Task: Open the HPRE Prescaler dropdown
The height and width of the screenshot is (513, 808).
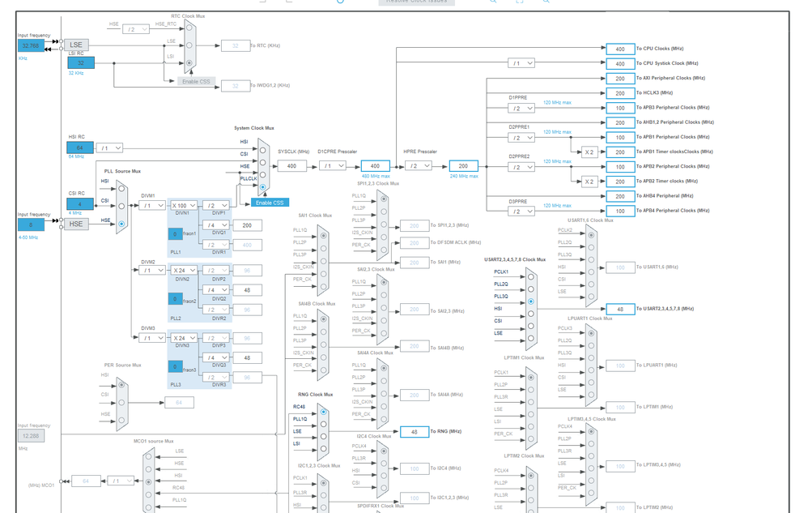Action: pos(419,166)
